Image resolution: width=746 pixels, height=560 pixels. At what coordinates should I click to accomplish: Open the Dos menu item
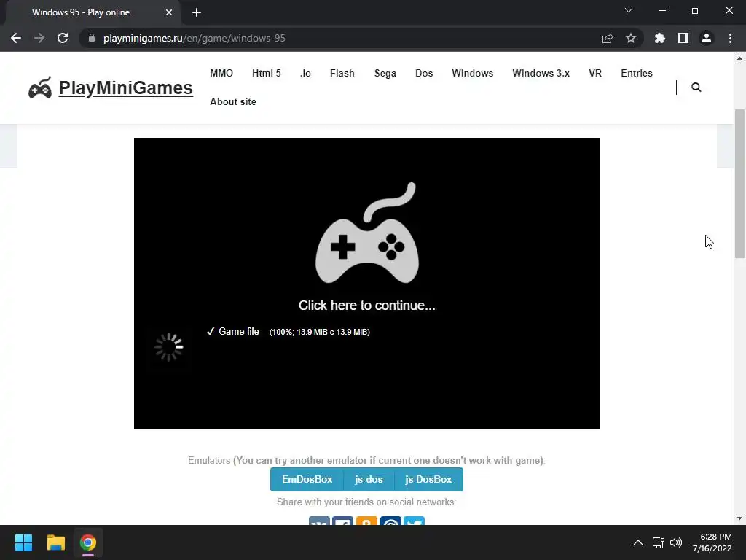coord(424,74)
